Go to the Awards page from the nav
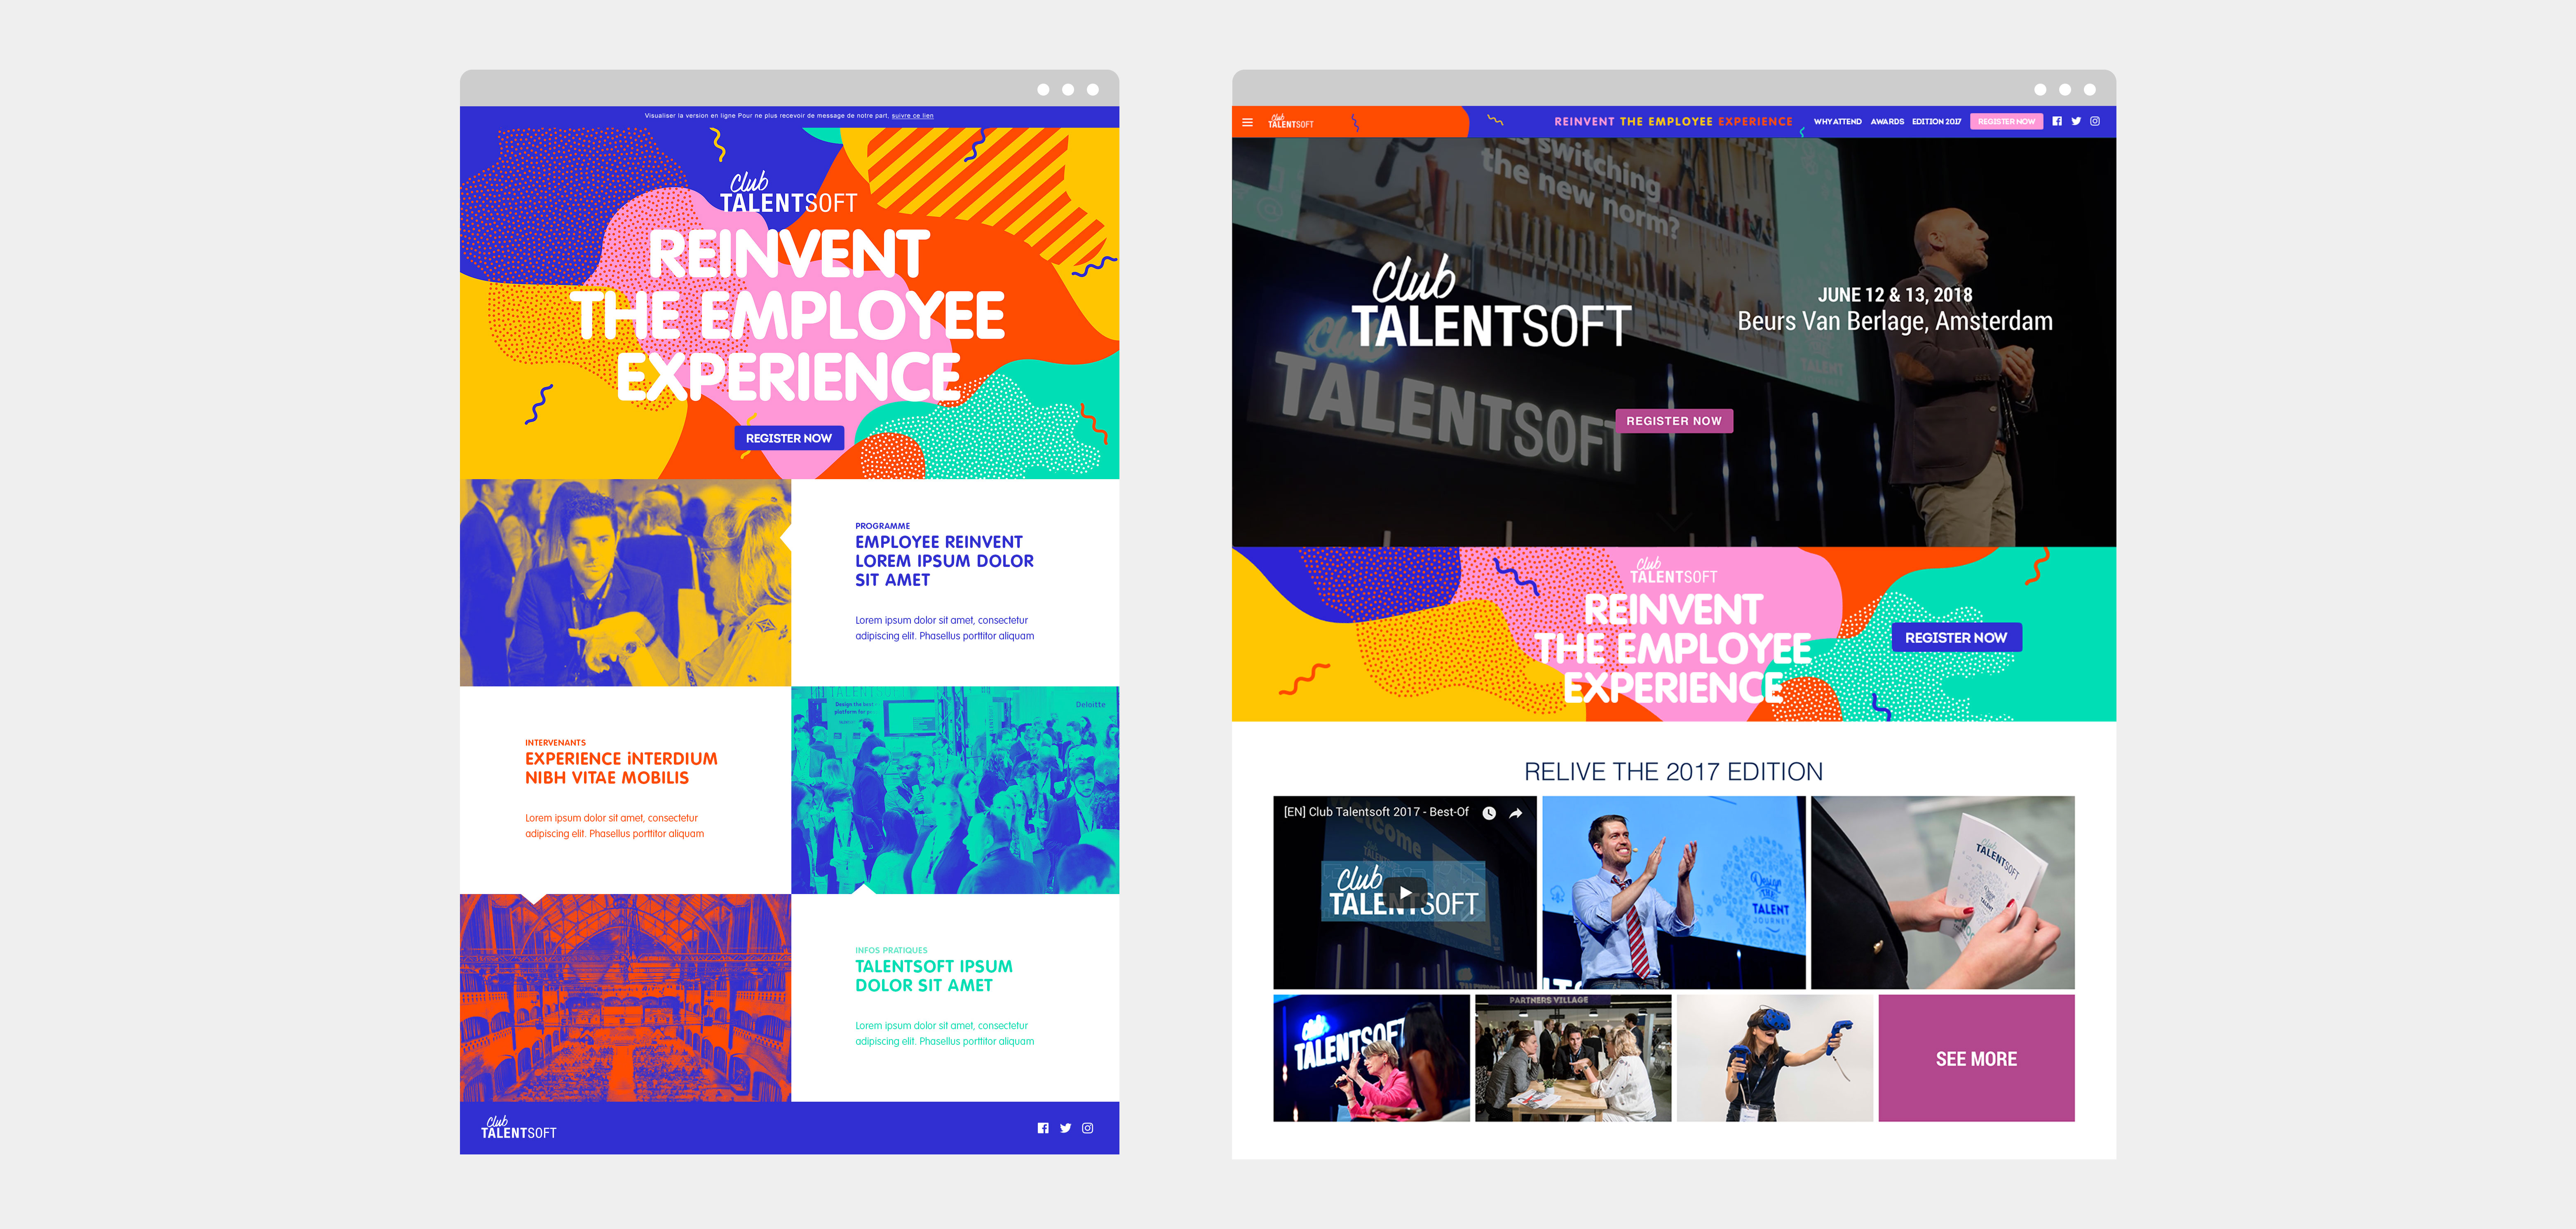This screenshot has width=2576, height=1229. coord(1887,122)
